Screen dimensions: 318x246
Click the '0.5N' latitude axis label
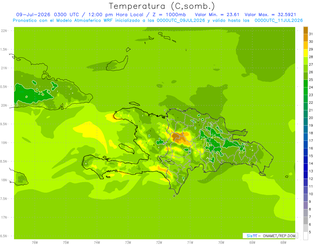pyautogui.click(x=4, y=87)
